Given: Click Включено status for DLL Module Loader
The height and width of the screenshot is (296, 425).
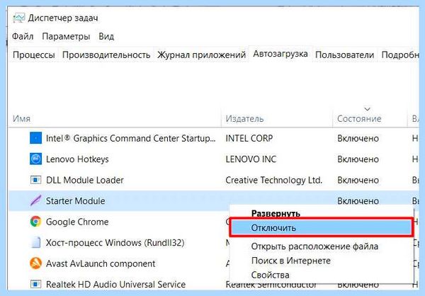Looking at the screenshot, I should click(x=358, y=180).
